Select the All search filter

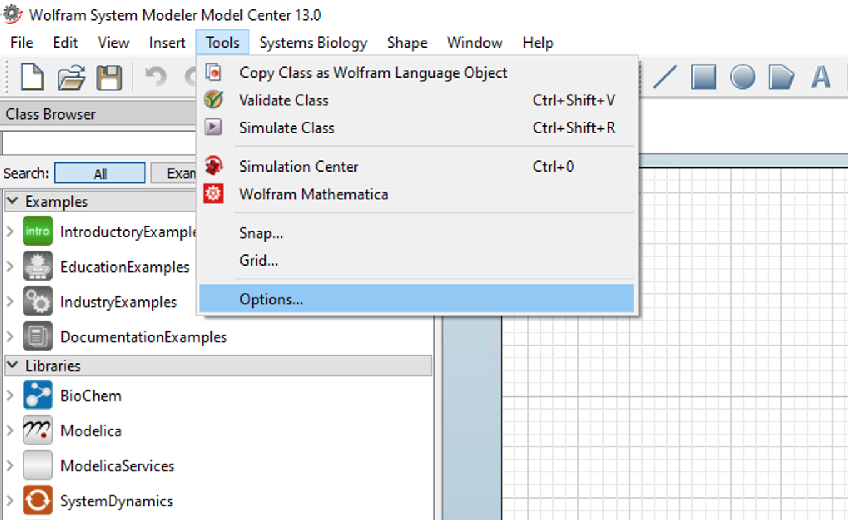coord(99,172)
